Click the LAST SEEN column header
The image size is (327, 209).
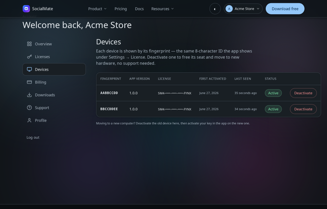(x=243, y=79)
